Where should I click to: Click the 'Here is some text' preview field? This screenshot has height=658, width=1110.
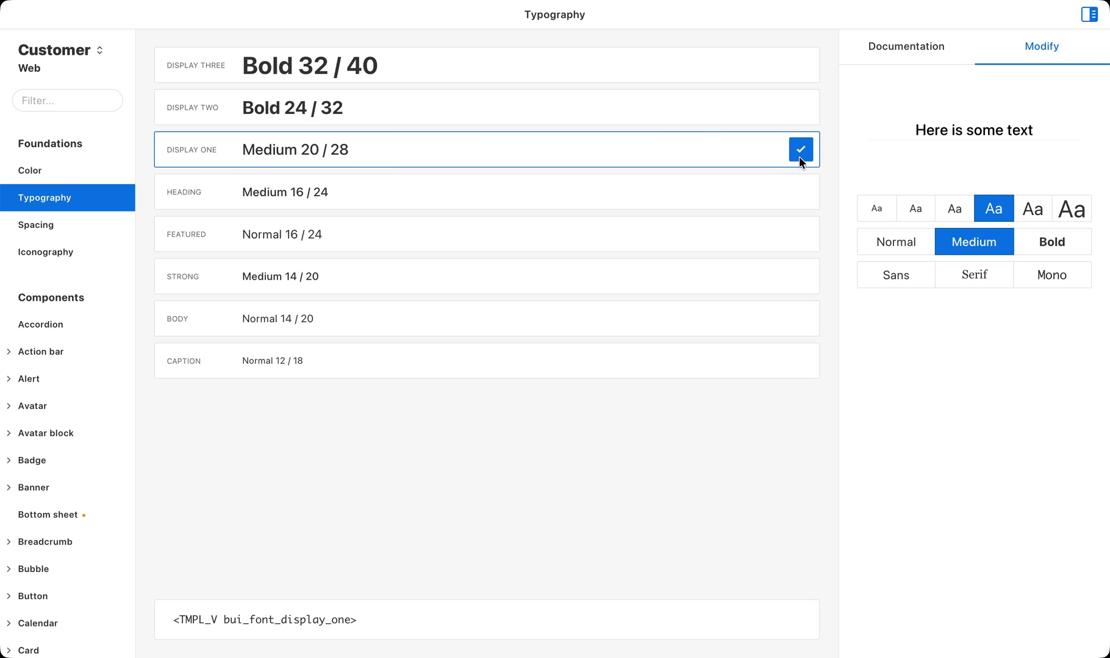(974, 130)
